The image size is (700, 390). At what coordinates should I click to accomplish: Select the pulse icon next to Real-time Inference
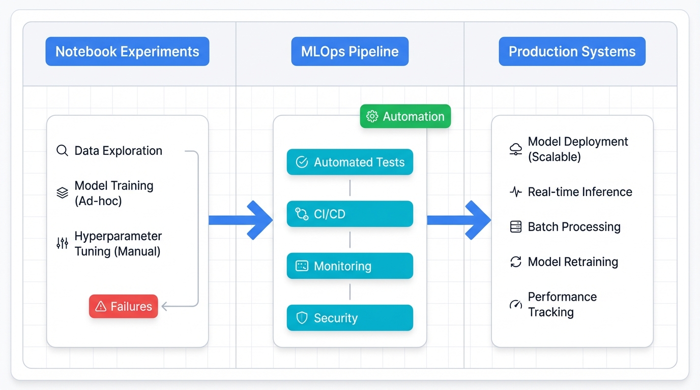[x=515, y=192]
